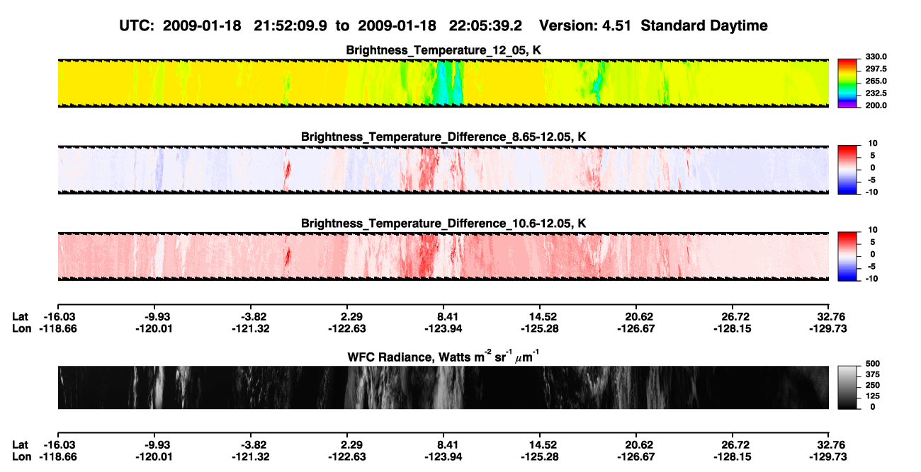The height and width of the screenshot is (472, 921).
Task: Click longitude -121.32 in axis beneath WFC image
Action: (x=250, y=456)
